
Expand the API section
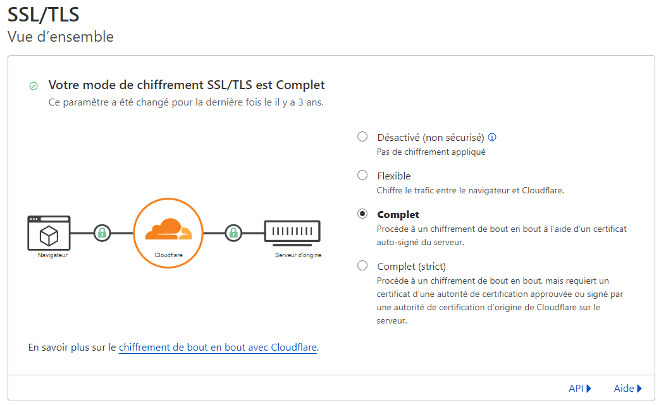(x=579, y=389)
